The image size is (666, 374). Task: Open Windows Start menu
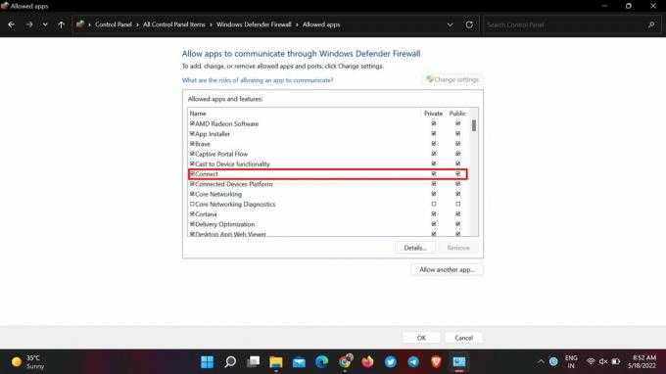[208, 361]
